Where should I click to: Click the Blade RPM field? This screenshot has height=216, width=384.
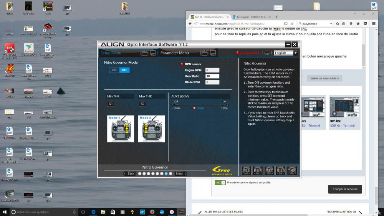(x=212, y=82)
